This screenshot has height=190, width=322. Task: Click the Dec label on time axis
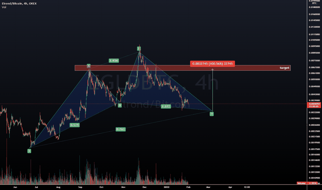point(144,187)
